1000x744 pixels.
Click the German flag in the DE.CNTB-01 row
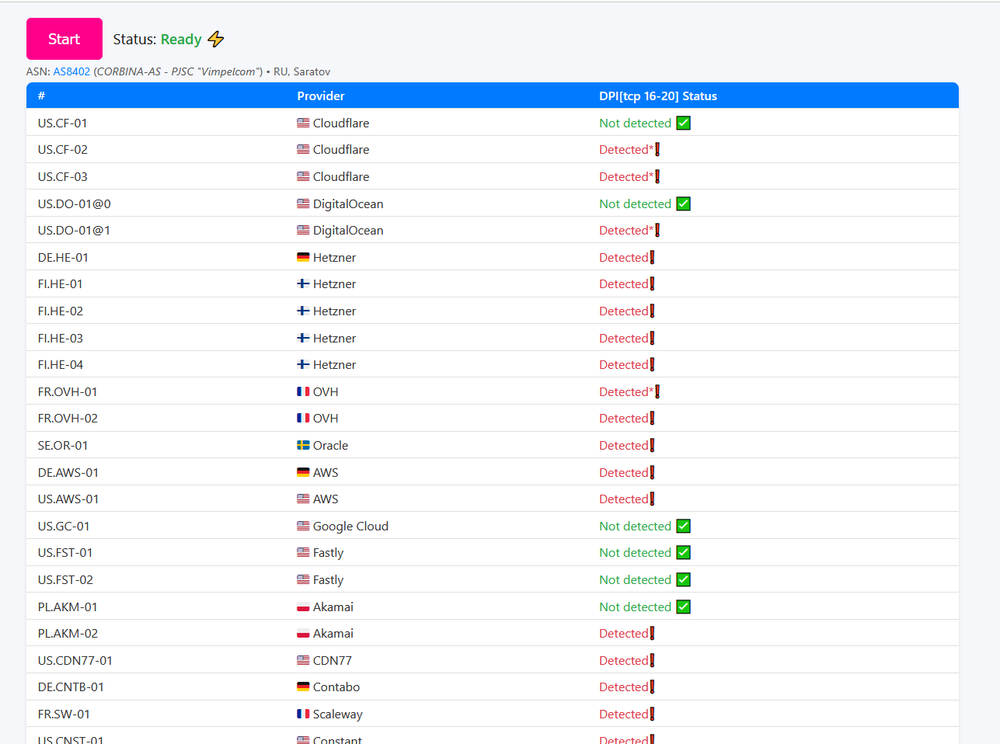tap(303, 687)
